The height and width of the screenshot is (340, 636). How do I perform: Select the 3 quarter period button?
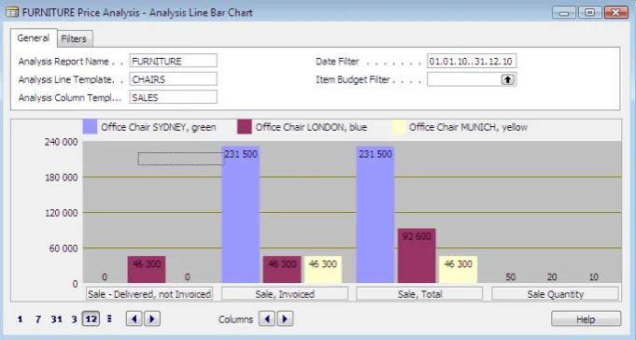click(74, 319)
